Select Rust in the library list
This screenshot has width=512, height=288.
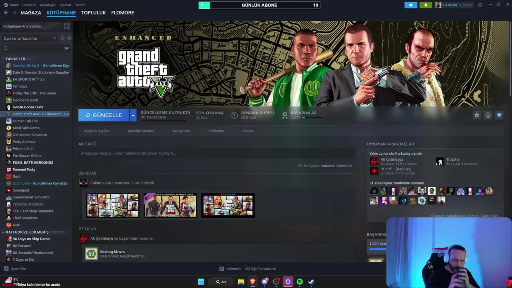[x=13, y=176]
